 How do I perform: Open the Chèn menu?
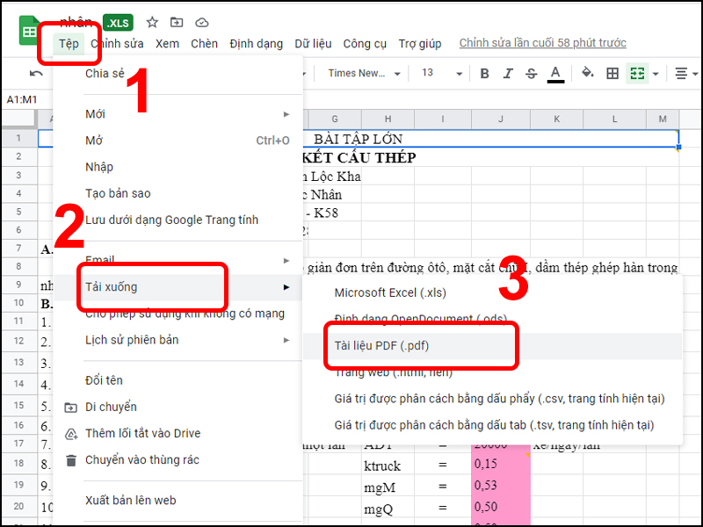(204, 43)
